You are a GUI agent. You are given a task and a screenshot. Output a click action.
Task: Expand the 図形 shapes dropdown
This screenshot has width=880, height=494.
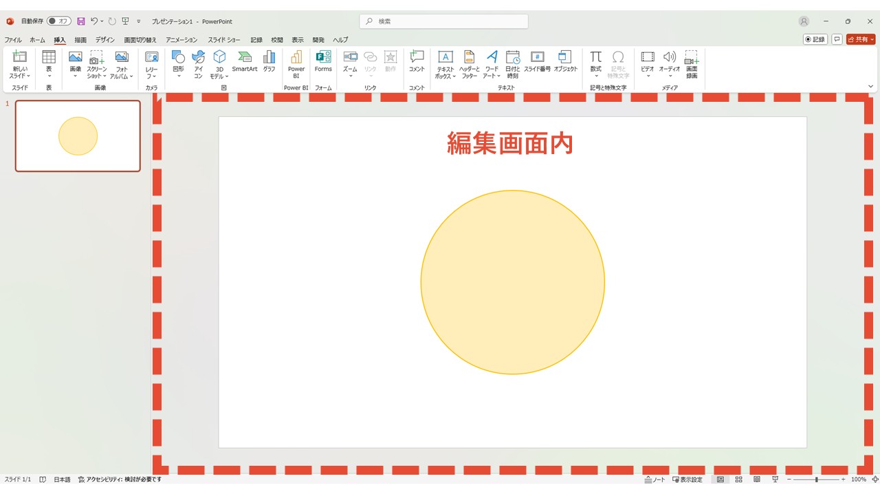178,64
